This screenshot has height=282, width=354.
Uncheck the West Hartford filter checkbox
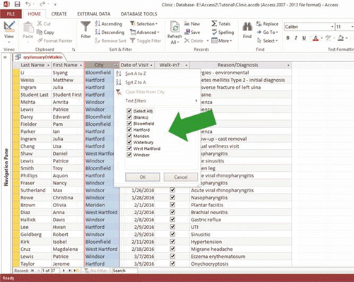pos(129,148)
